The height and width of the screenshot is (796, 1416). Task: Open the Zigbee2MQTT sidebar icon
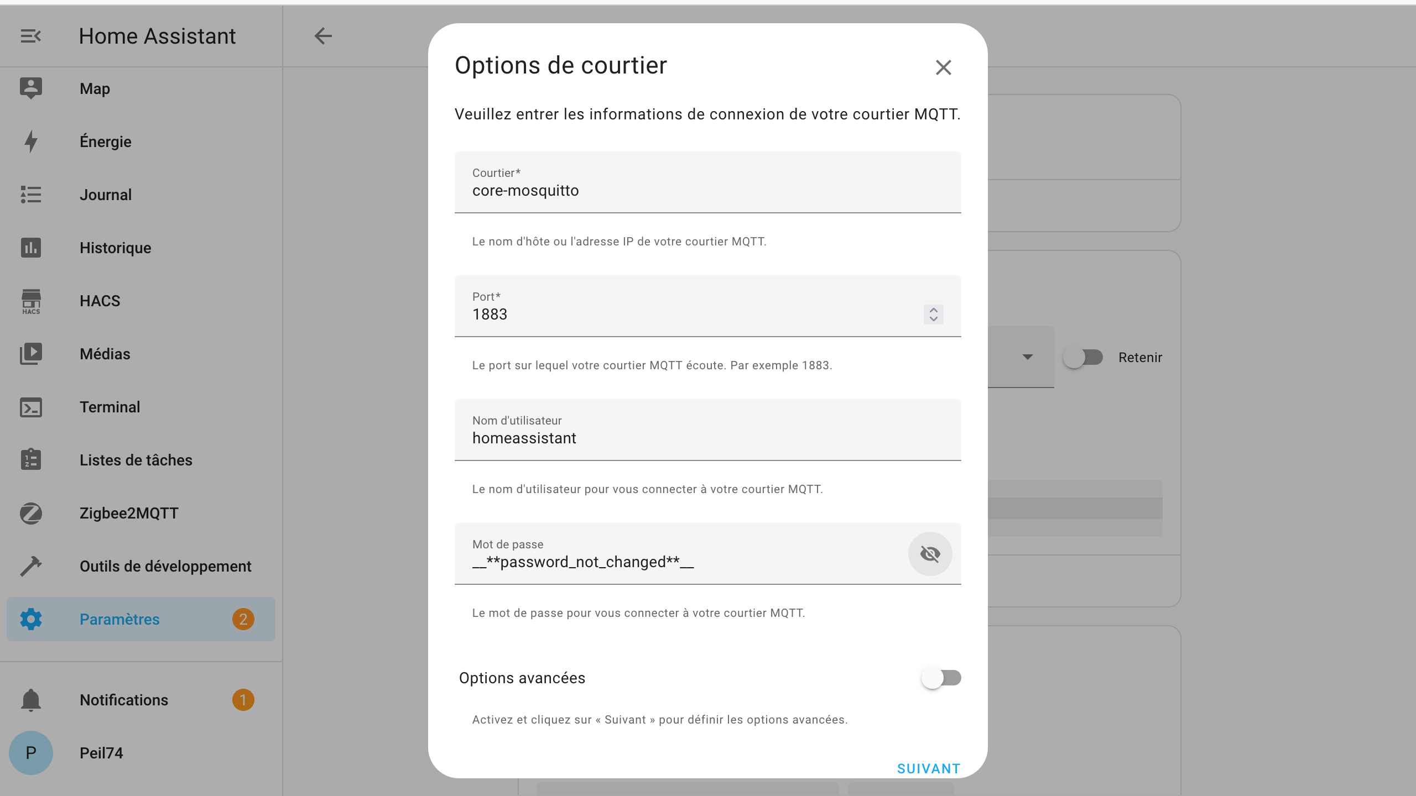pyautogui.click(x=31, y=514)
